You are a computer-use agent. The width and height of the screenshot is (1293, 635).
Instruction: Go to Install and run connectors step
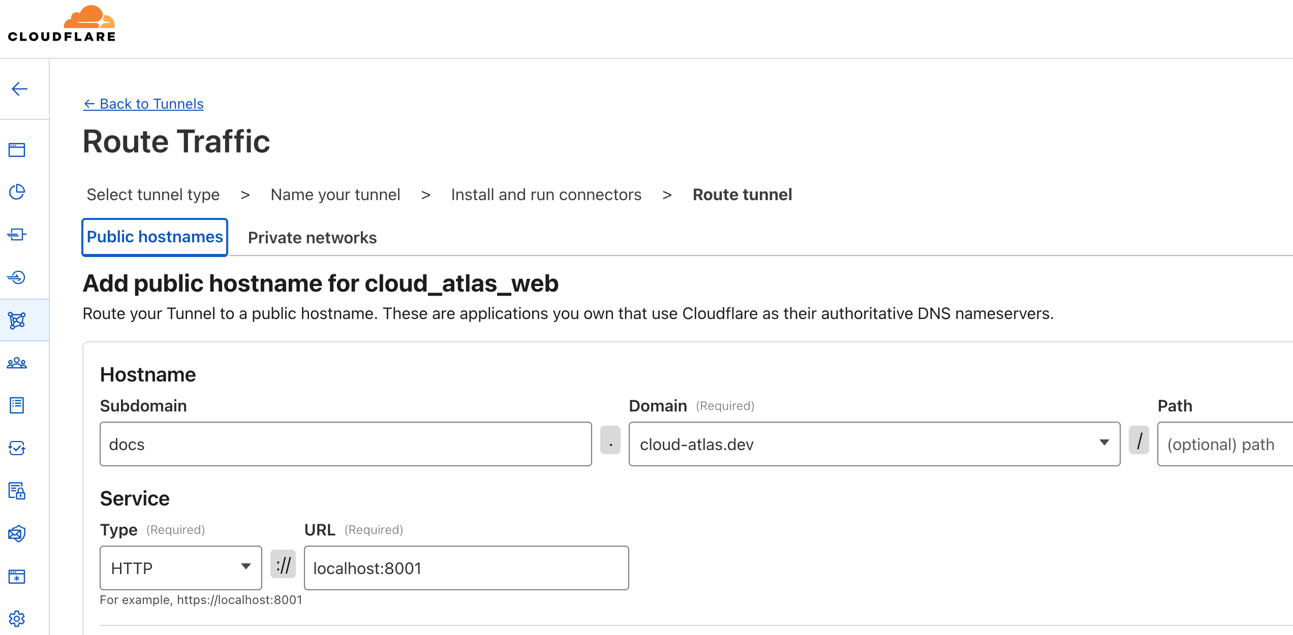pos(546,195)
